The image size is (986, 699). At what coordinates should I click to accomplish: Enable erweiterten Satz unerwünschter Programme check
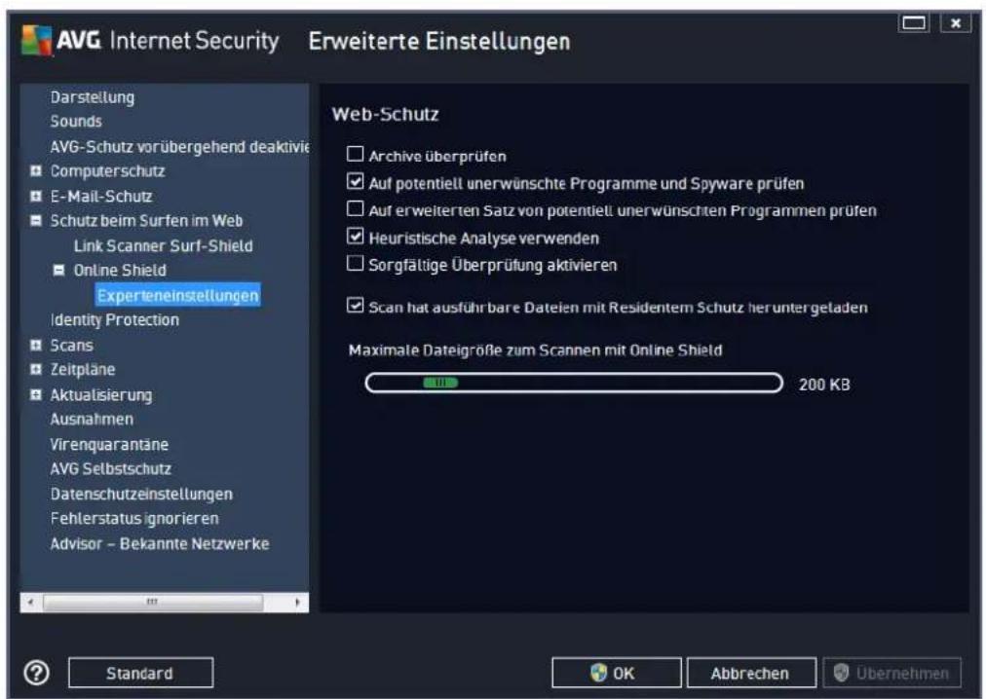click(356, 208)
